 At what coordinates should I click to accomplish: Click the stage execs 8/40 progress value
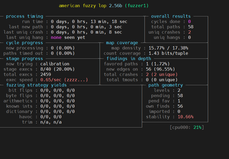pos(57,69)
